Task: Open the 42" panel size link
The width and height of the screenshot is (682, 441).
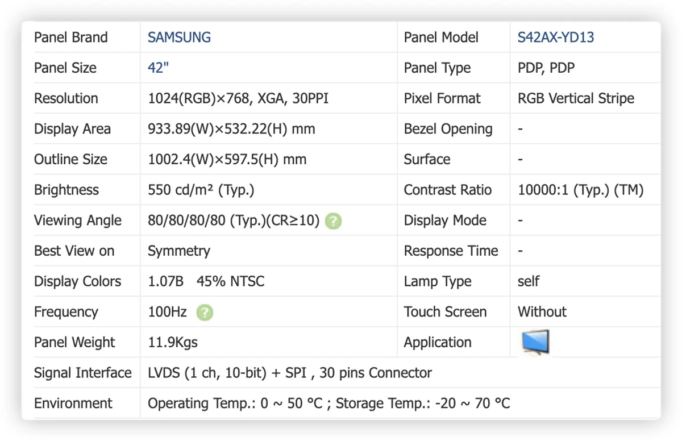Action: coord(159,68)
